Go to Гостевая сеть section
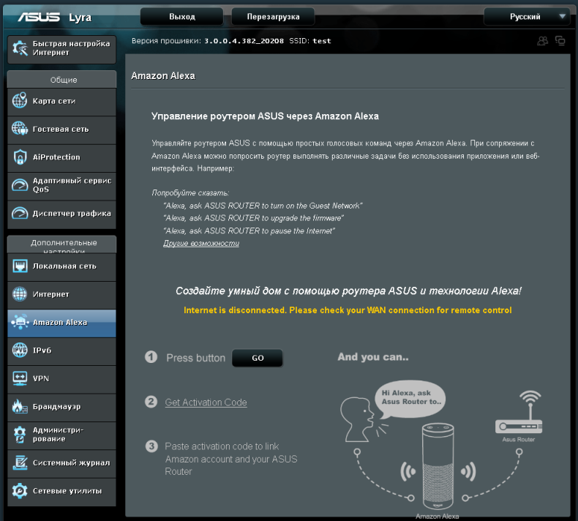This screenshot has width=578, height=521. [x=61, y=129]
